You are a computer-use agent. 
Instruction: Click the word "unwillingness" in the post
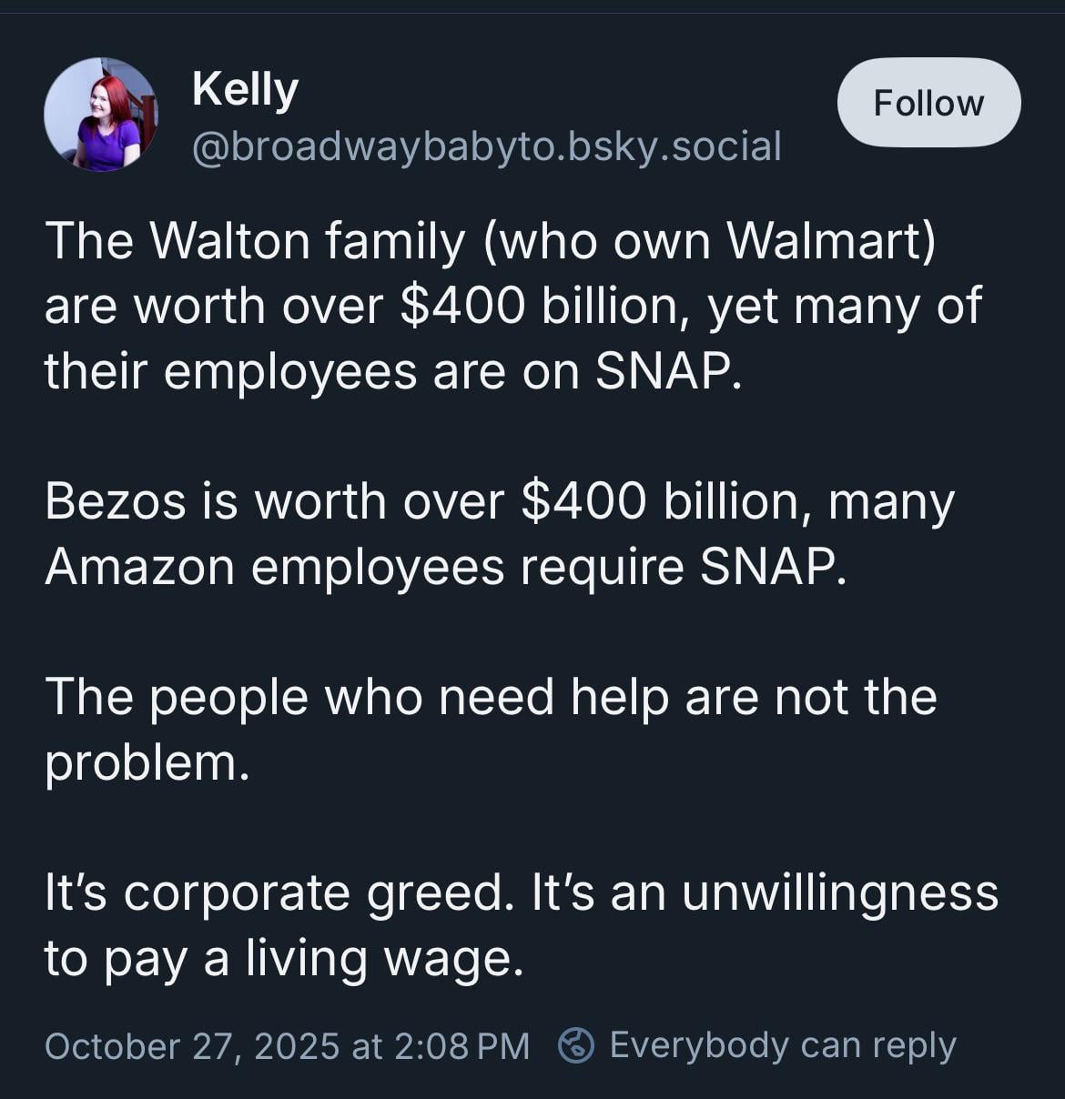(839, 892)
